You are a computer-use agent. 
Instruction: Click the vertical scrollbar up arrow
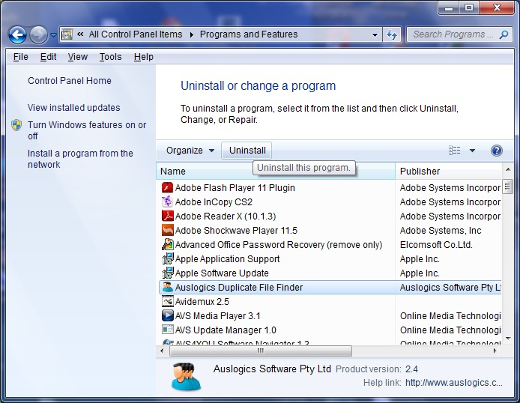pos(508,170)
